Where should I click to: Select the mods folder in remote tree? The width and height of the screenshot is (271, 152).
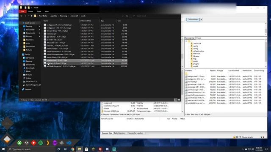tap(195, 61)
